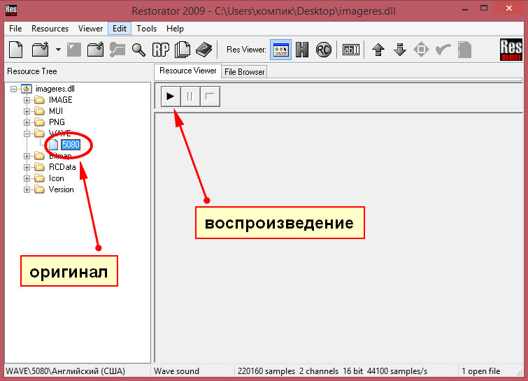This screenshot has width=528, height=381.
Task: Collapse the WAVE folder node
Action: [x=27, y=134]
